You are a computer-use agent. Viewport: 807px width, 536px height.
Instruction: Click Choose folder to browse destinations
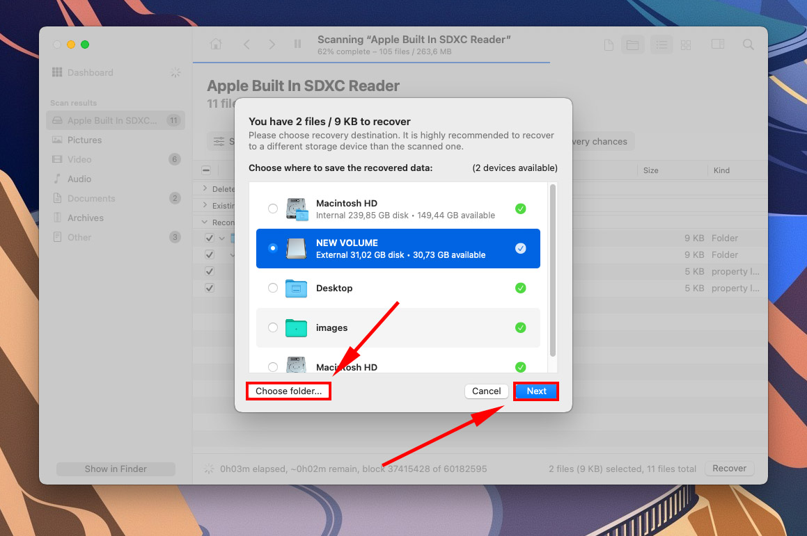point(288,391)
